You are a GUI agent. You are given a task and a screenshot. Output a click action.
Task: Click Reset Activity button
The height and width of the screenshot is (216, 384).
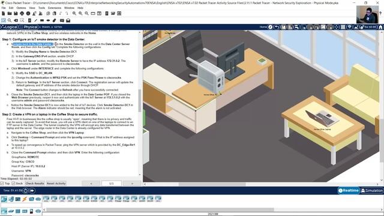(x=56, y=184)
